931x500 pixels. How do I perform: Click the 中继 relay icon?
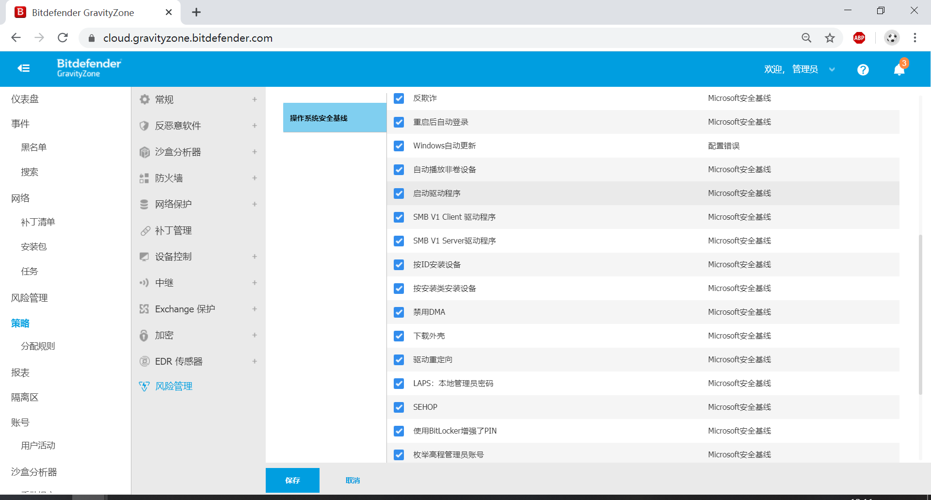click(x=144, y=283)
